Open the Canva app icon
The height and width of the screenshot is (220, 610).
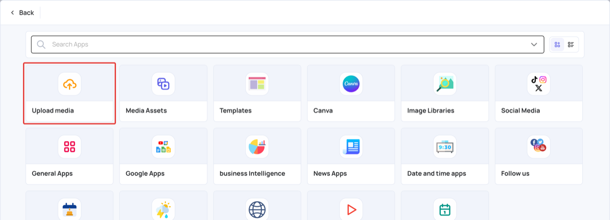point(351,84)
